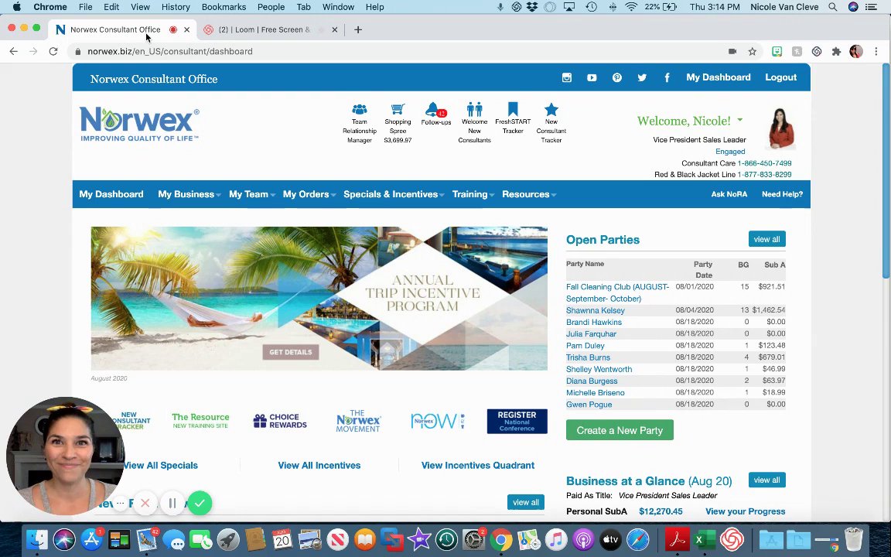Click Choice Rewards logo
Viewport: 891px width, 557px height.
tap(279, 421)
